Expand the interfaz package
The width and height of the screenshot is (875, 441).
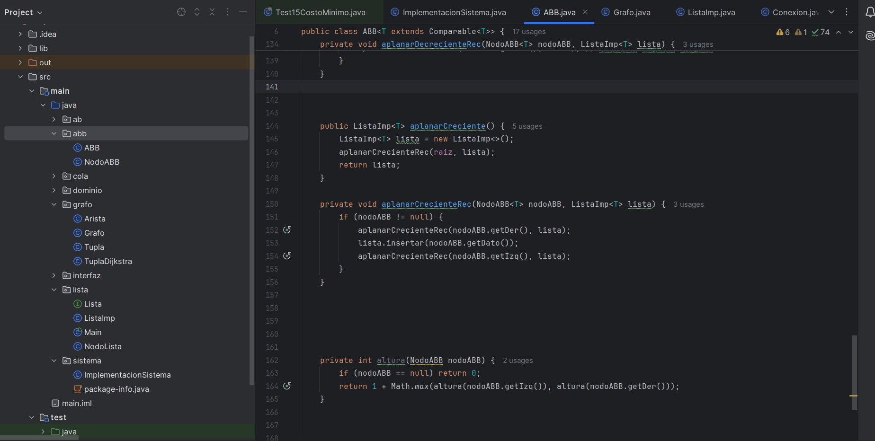pos(54,275)
